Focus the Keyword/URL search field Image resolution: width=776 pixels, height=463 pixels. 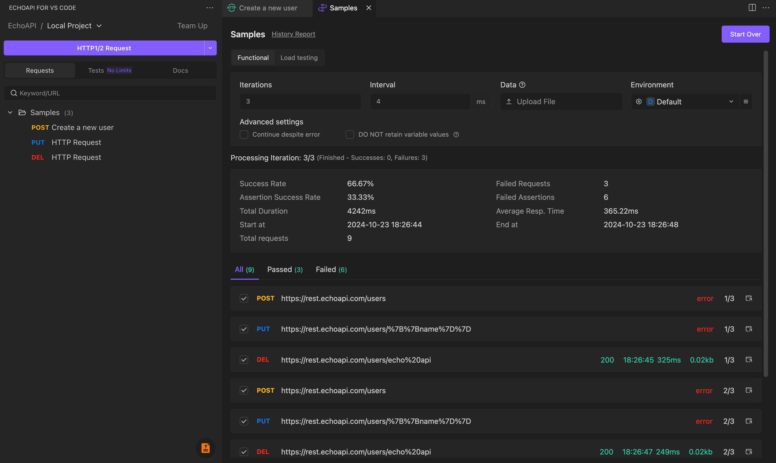[x=110, y=93]
